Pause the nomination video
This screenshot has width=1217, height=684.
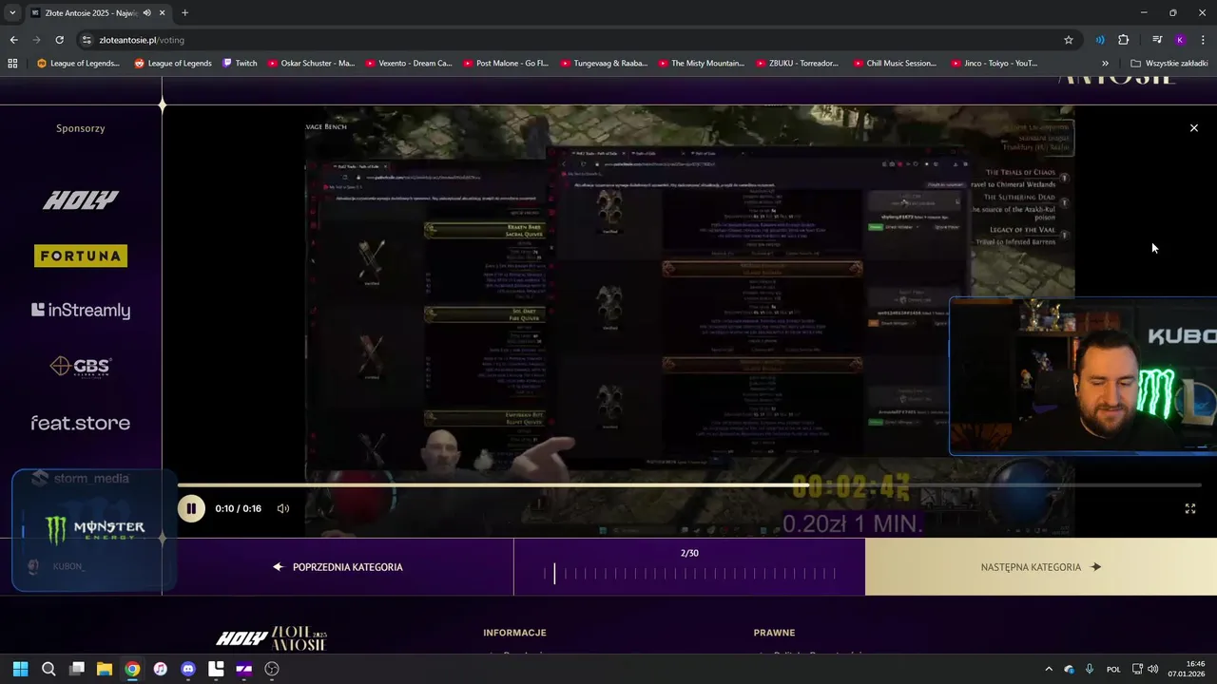[x=191, y=508]
